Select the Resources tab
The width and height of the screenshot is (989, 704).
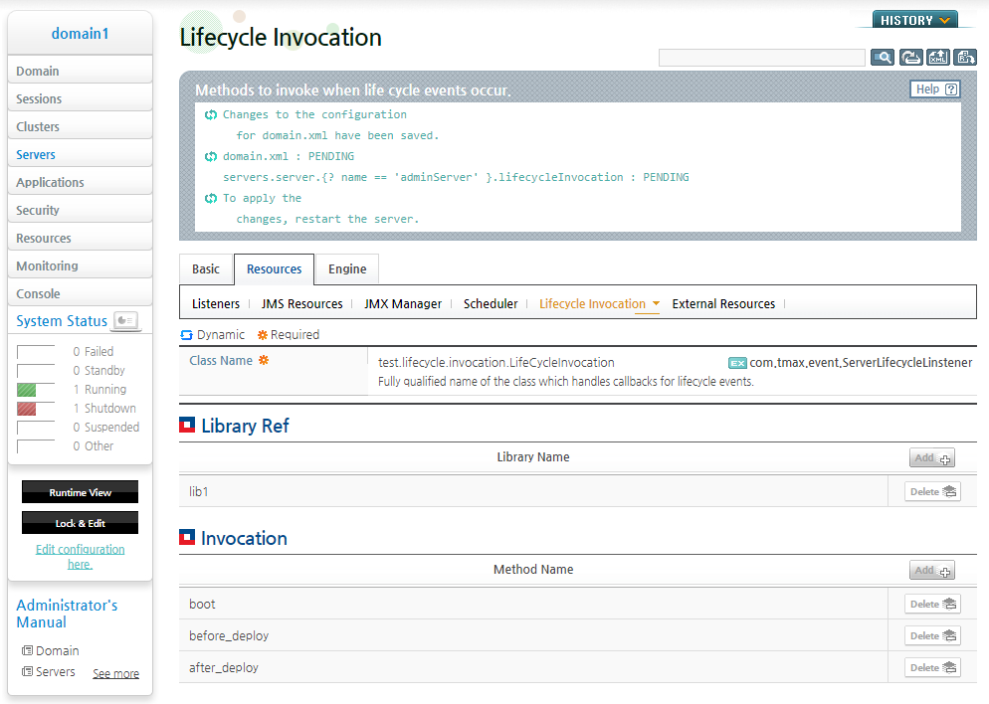[x=274, y=269]
